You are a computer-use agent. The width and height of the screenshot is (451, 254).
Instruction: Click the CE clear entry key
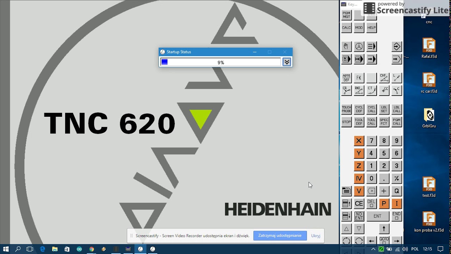[359, 204]
